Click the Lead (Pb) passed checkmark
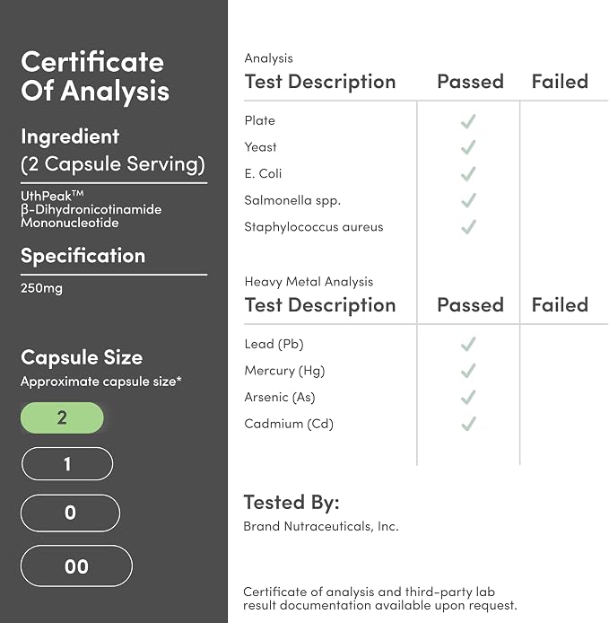The height and width of the screenshot is (623, 609). (468, 344)
